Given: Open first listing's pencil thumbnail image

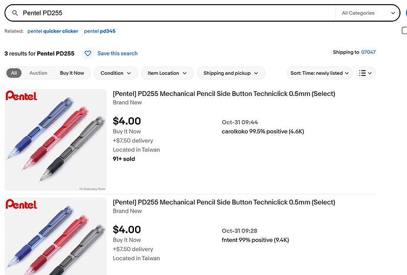Looking at the screenshot, I should (x=55, y=140).
